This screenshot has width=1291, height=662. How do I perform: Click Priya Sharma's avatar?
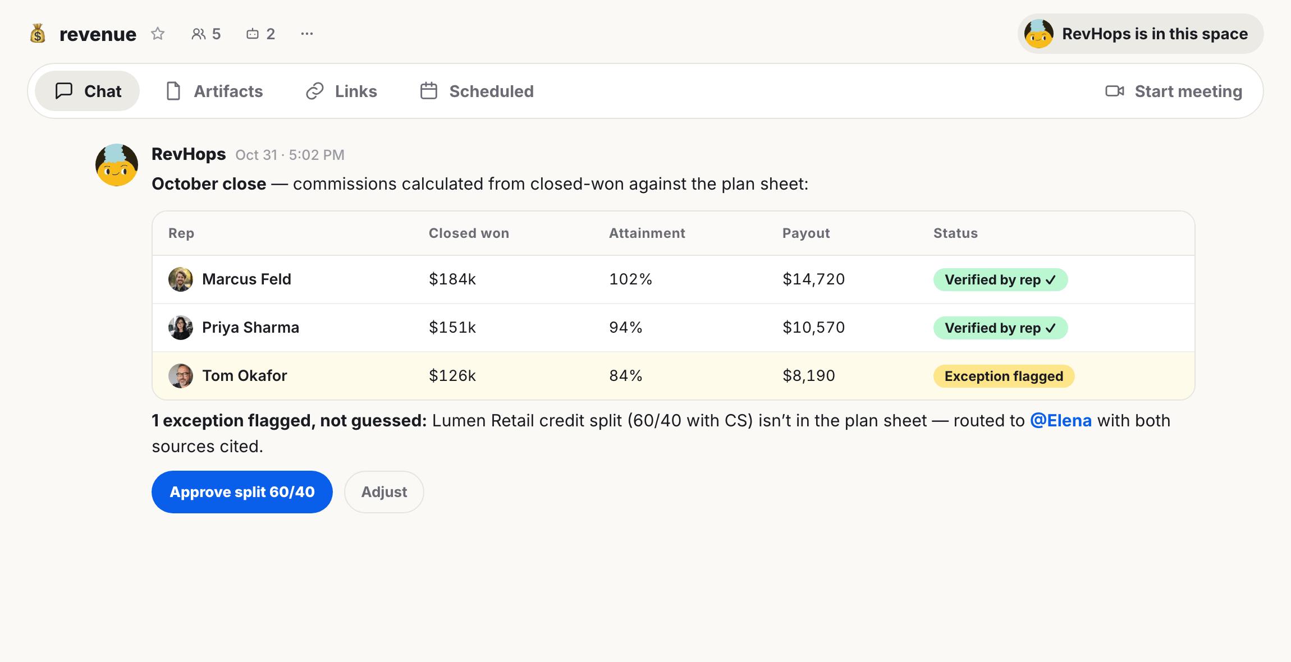pyautogui.click(x=181, y=328)
